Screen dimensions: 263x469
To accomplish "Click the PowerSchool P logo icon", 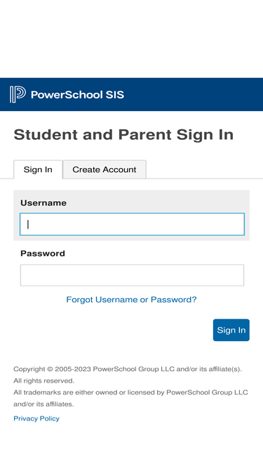I will point(18,94).
